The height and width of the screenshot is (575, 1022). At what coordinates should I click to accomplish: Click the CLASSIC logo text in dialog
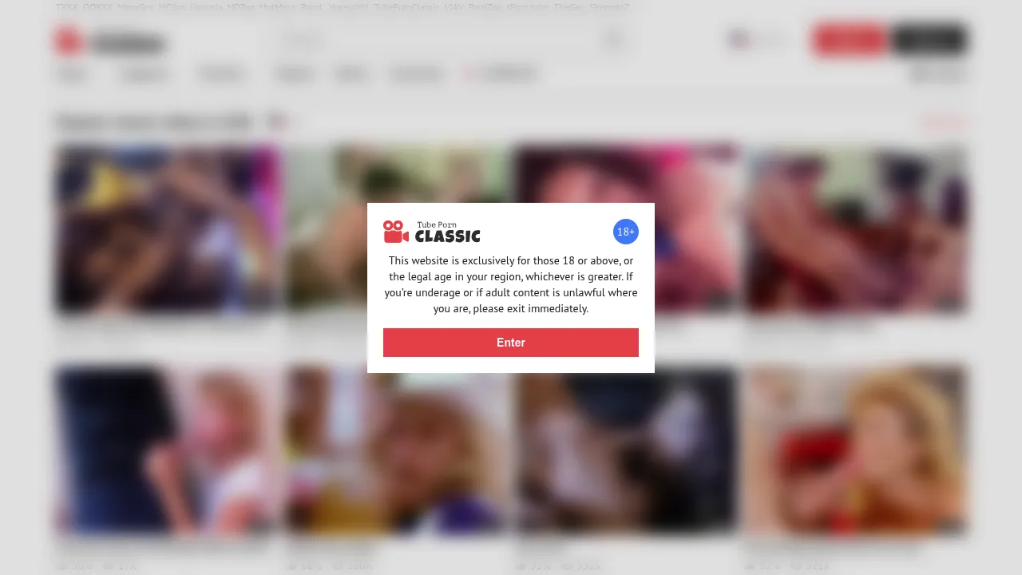coord(448,236)
